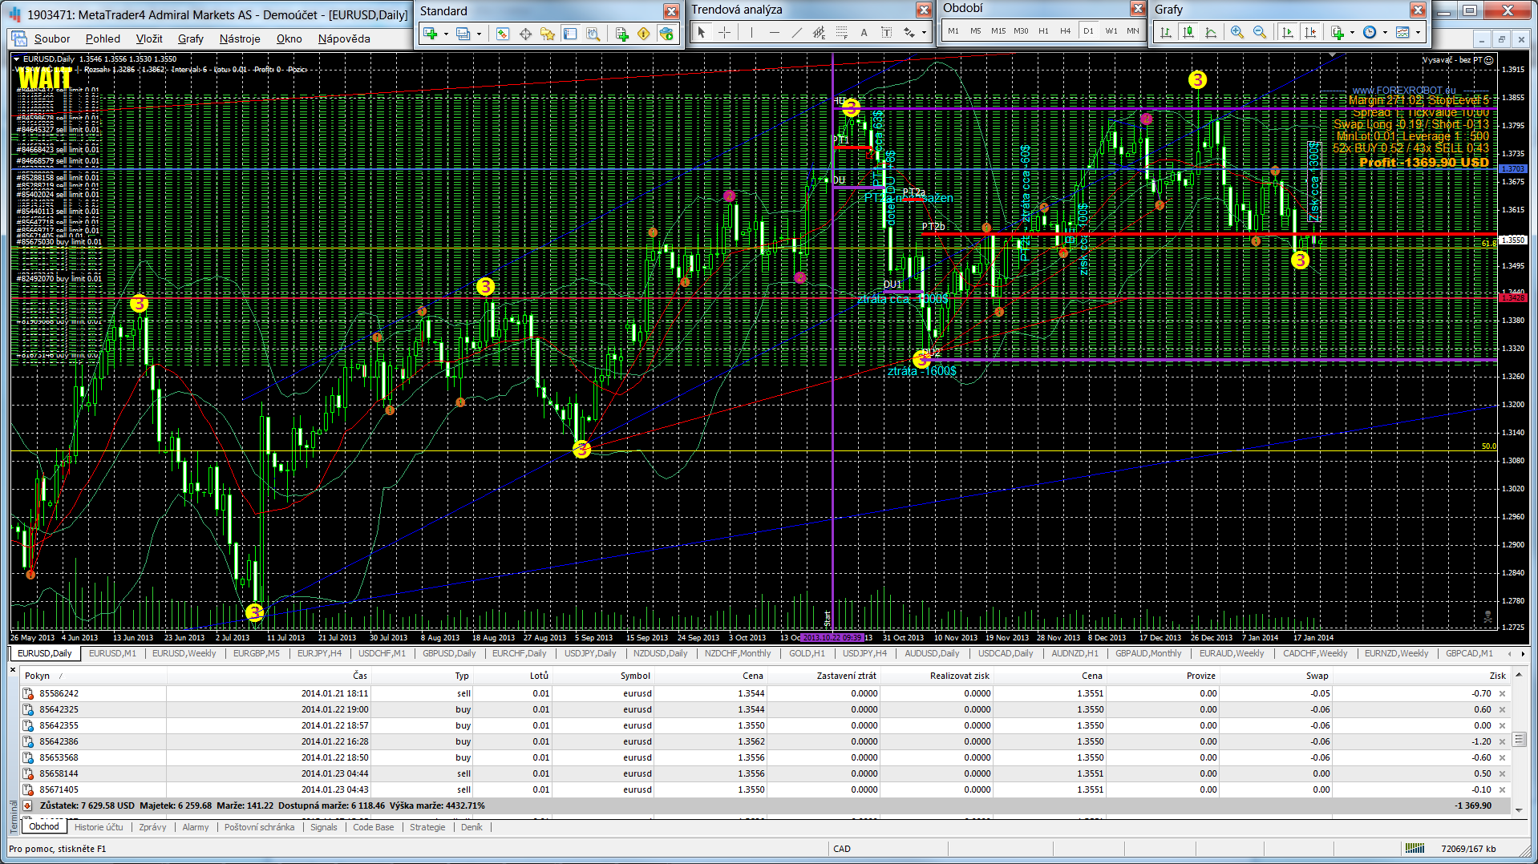Open the Navigator folder-star icon
The height and width of the screenshot is (864, 1538).
click(548, 33)
